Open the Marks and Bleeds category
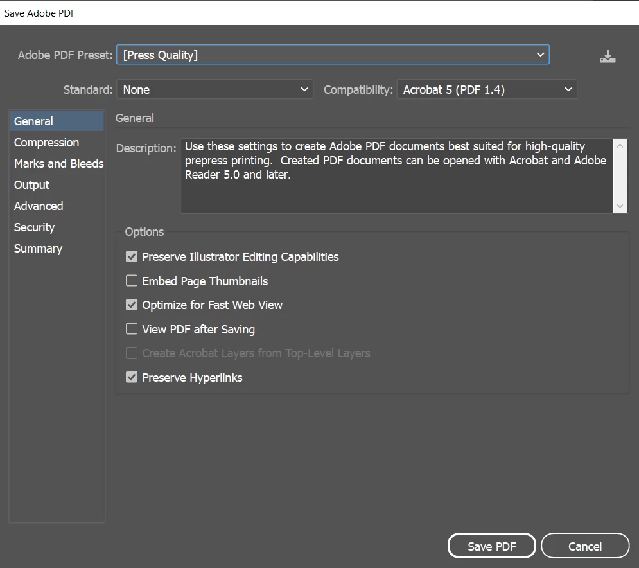 coord(57,163)
